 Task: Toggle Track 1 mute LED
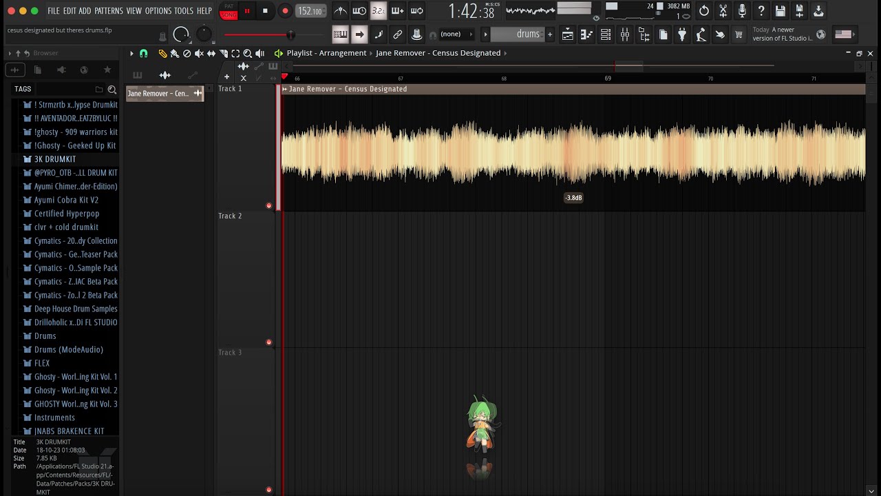(269, 206)
